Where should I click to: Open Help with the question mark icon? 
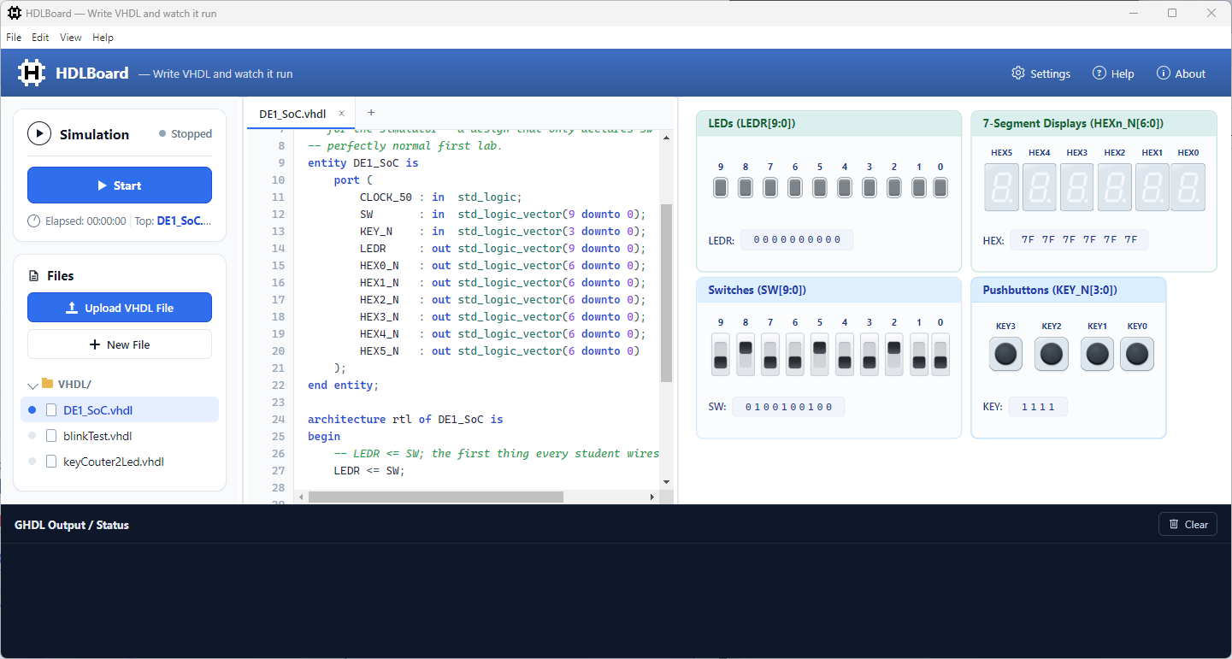[1099, 74]
